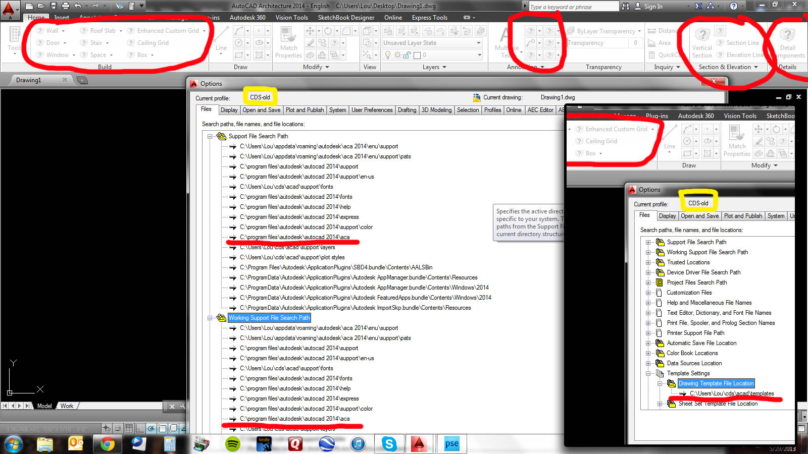Click the Save icon in Quick Access toolbar
Screen dimensions: 808x454
pos(54,6)
